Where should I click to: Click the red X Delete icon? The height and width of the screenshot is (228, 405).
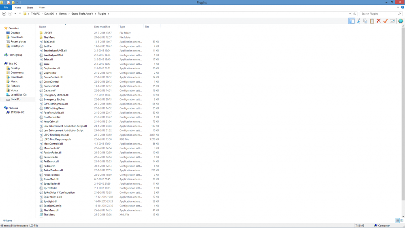click(379, 21)
